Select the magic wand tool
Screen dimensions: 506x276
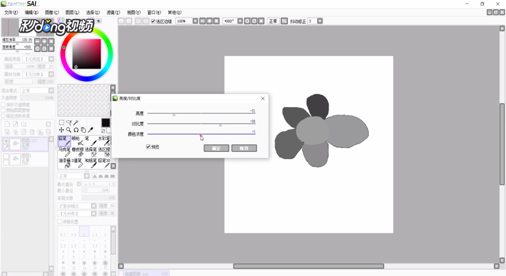(76, 122)
